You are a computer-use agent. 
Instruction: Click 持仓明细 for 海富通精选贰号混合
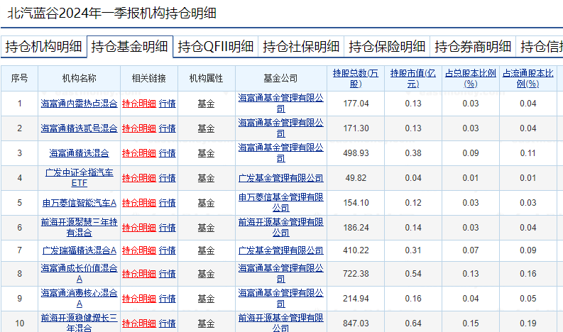coord(138,128)
